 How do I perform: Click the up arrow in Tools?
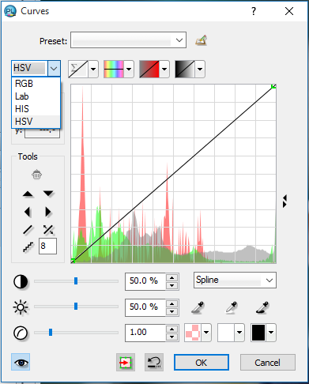[x=28, y=194]
